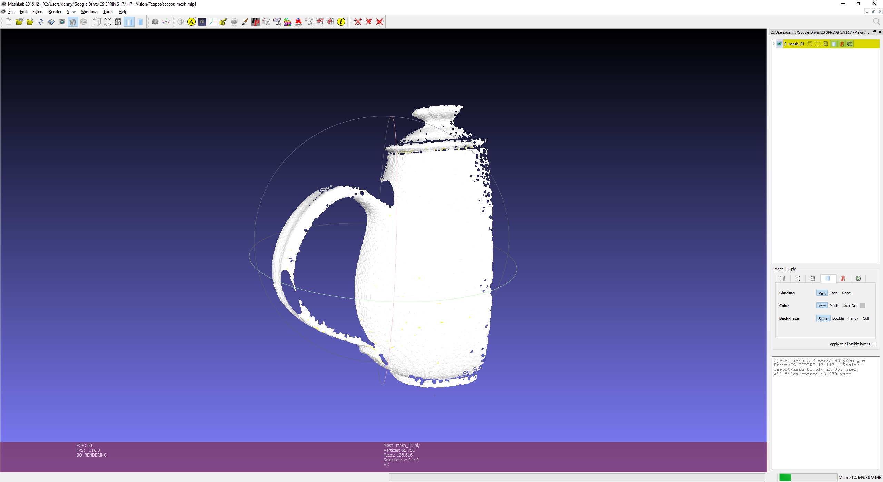The image size is (883, 482).
Task: Click the yellow Annotation 'A' toolbar icon
Action: (191, 22)
